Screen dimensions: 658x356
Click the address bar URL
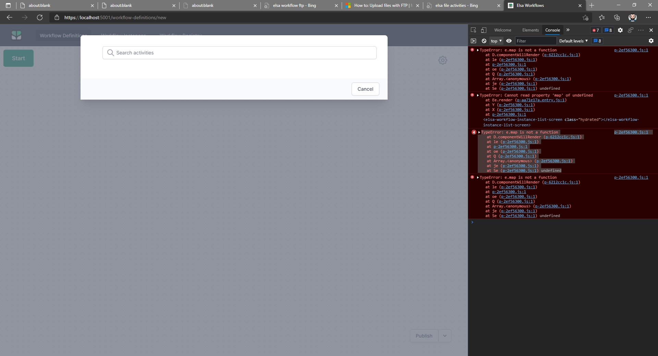click(115, 17)
